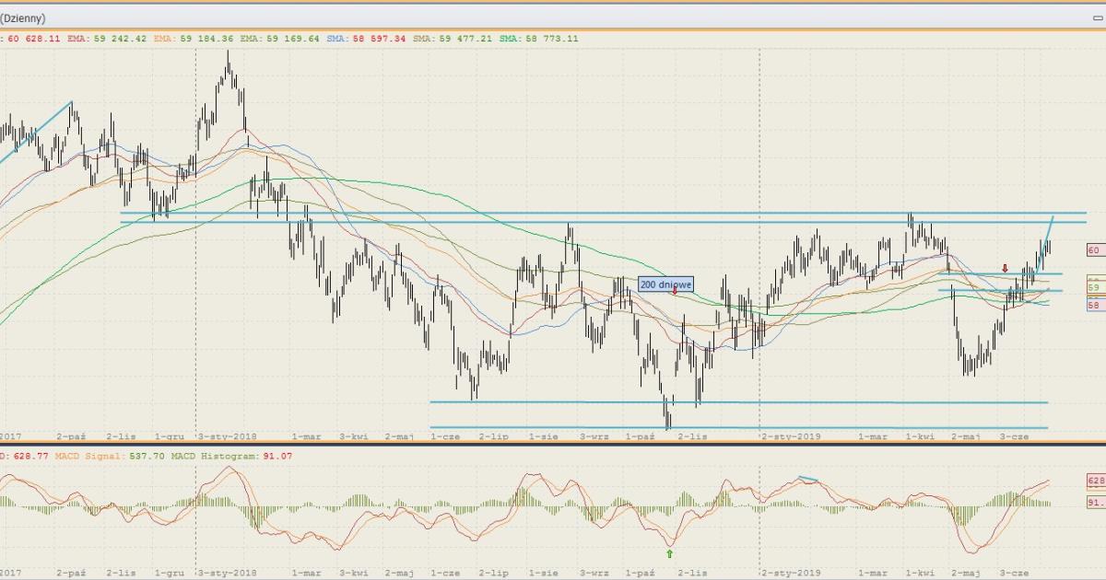This screenshot has height=580, width=1106.
Task: Click the last SMA 58 773.11 legend entry
Action: [x=540, y=39]
